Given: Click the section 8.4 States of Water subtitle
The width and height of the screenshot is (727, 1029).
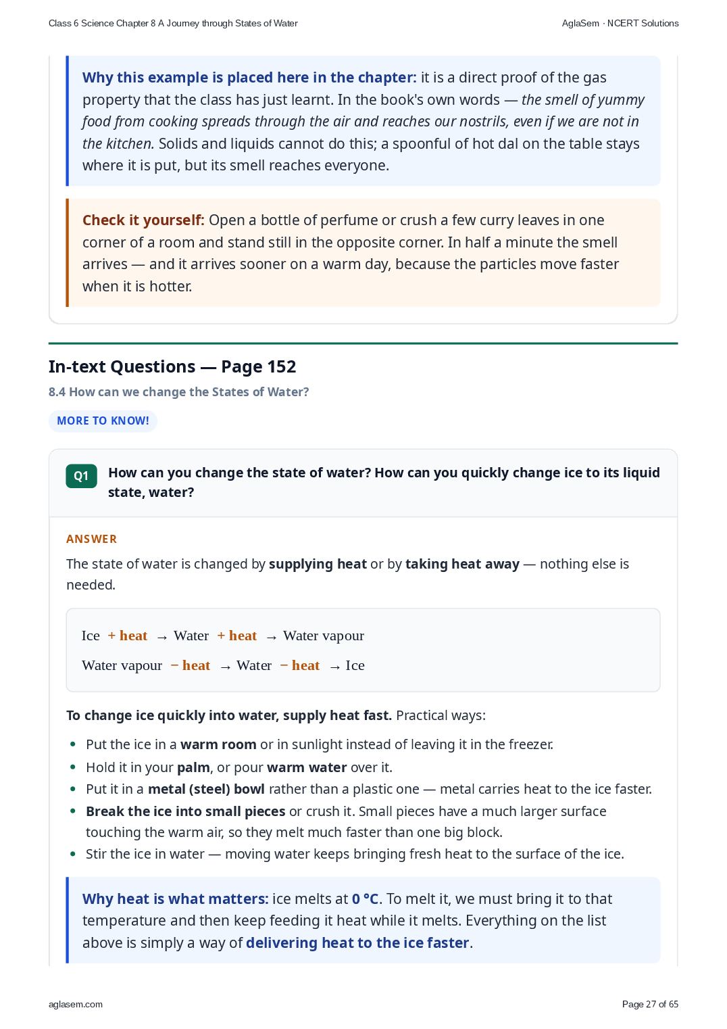Looking at the screenshot, I should click(x=178, y=392).
